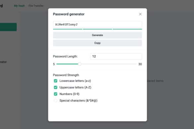Click the Lowercase letters (a-z) label

(75, 81)
